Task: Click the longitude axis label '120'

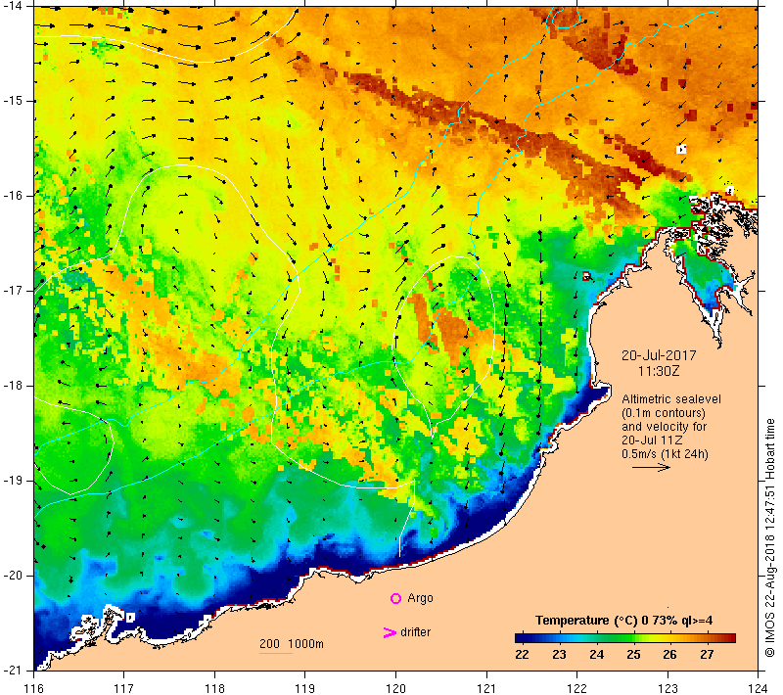Action: [x=396, y=688]
